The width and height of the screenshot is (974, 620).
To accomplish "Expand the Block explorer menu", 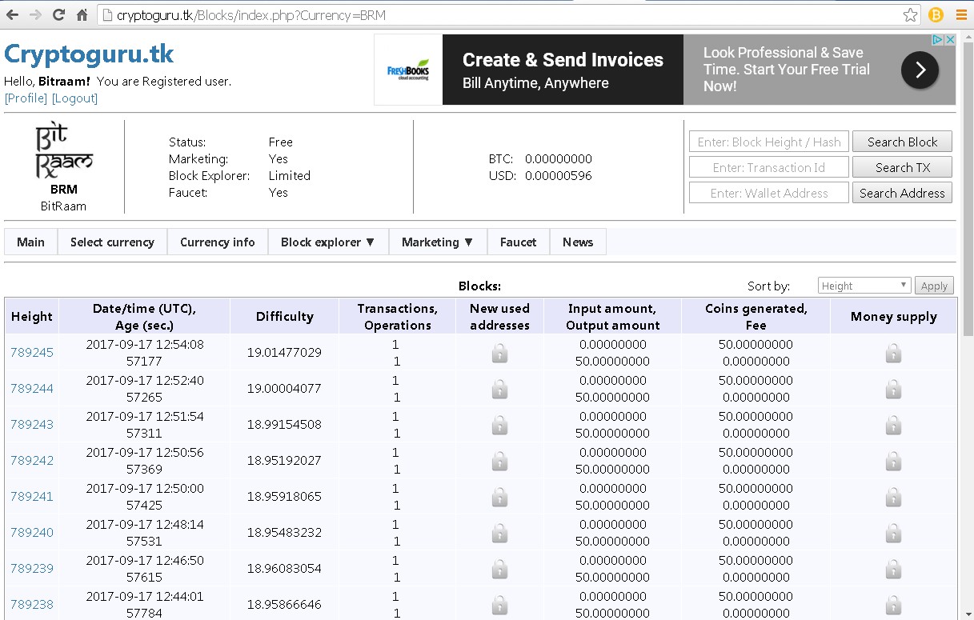I will [327, 242].
